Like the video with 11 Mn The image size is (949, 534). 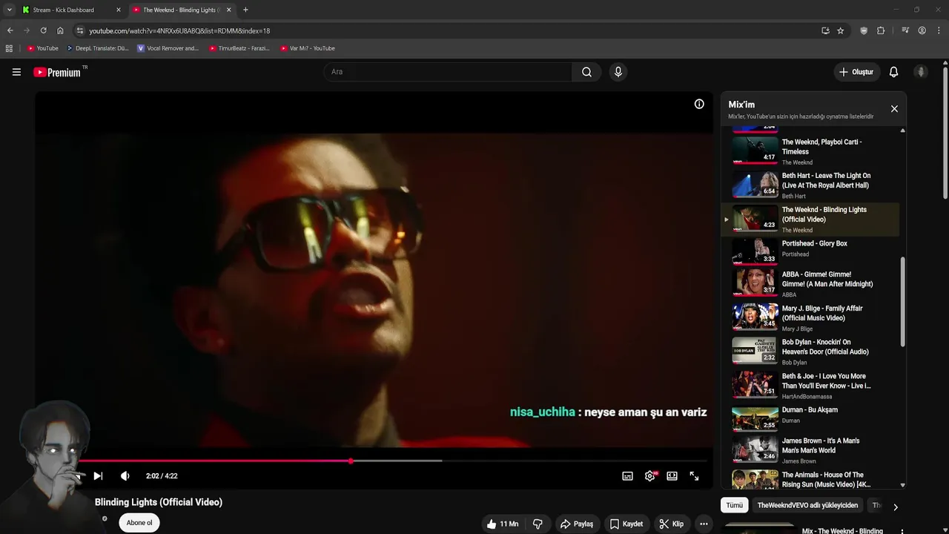click(502, 524)
